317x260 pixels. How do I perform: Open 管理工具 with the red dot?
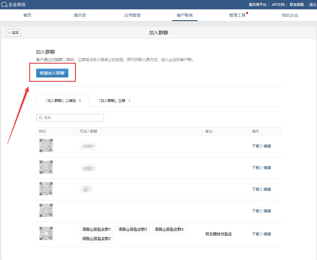click(x=237, y=15)
